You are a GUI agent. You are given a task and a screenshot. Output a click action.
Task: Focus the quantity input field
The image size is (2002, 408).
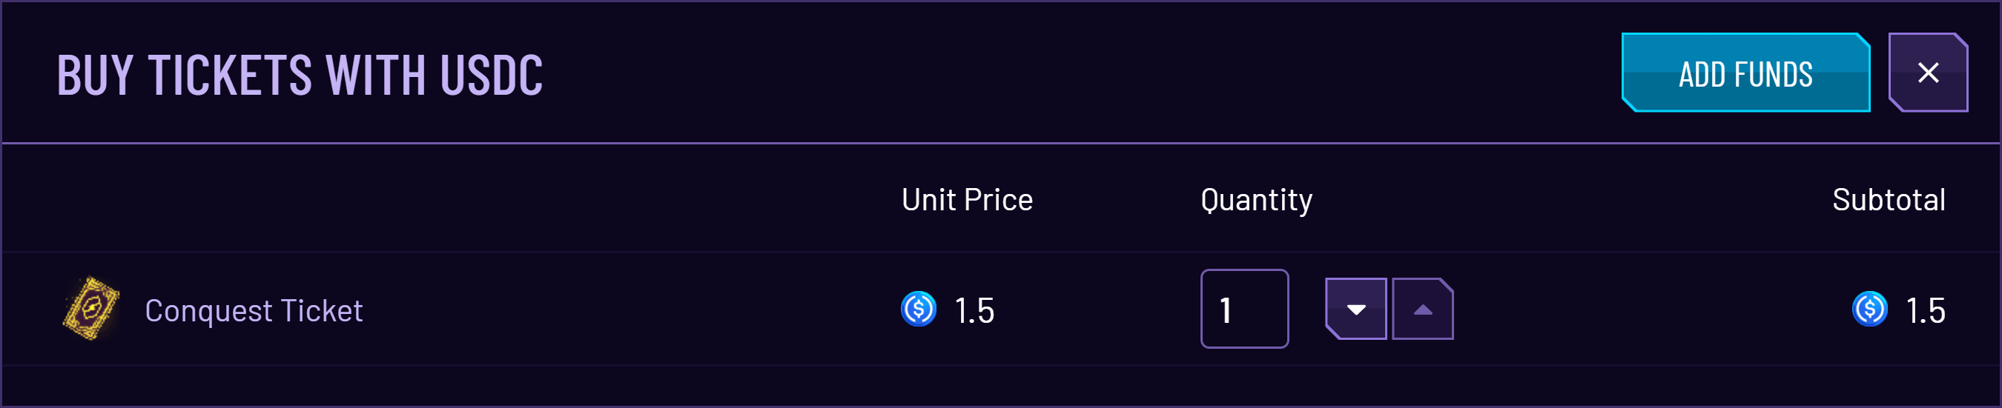click(1244, 309)
